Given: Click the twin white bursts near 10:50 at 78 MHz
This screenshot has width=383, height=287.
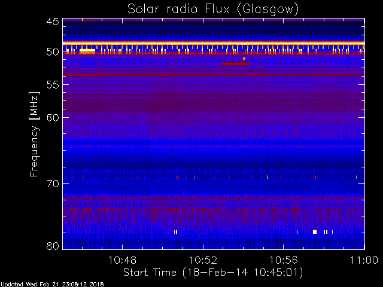Looking at the screenshot, I should [175, 232].
